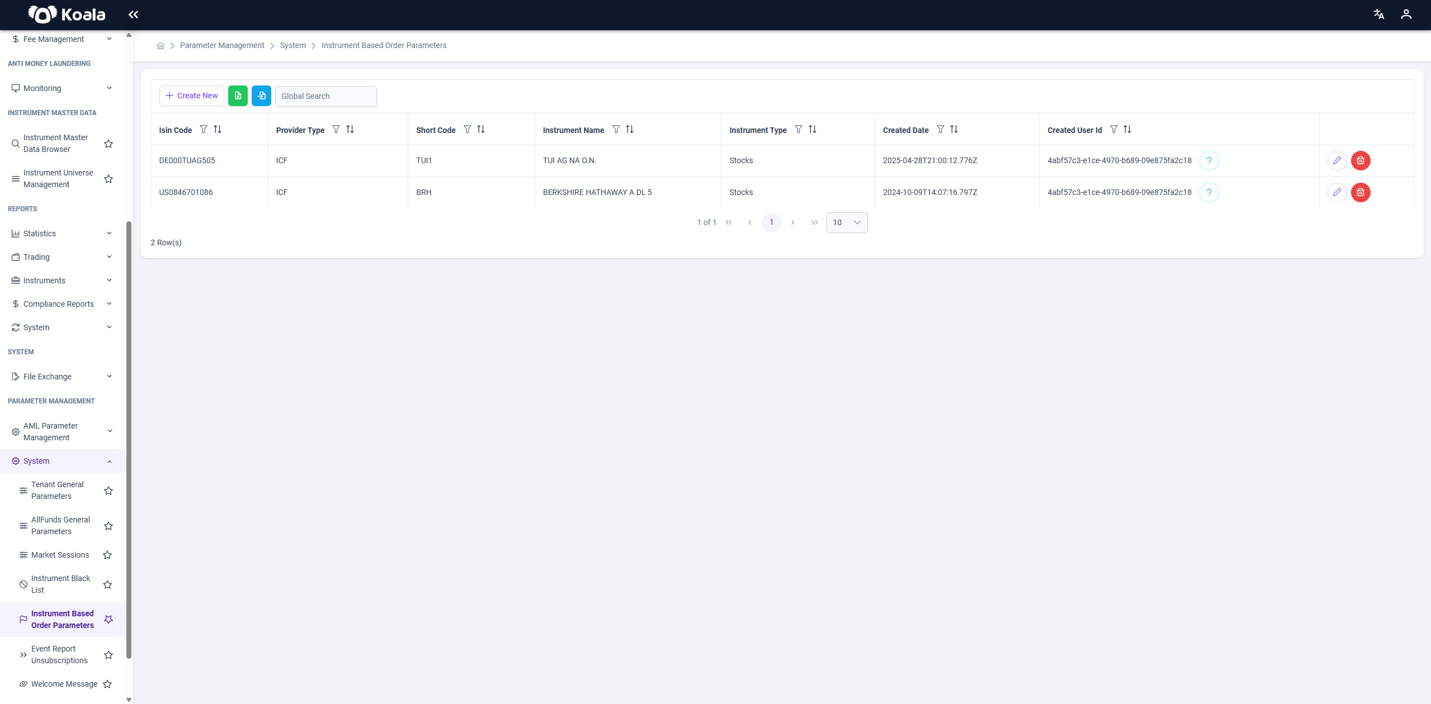Click the green Excel export icon
This screenshot has height=704, width=1431.
238,96
